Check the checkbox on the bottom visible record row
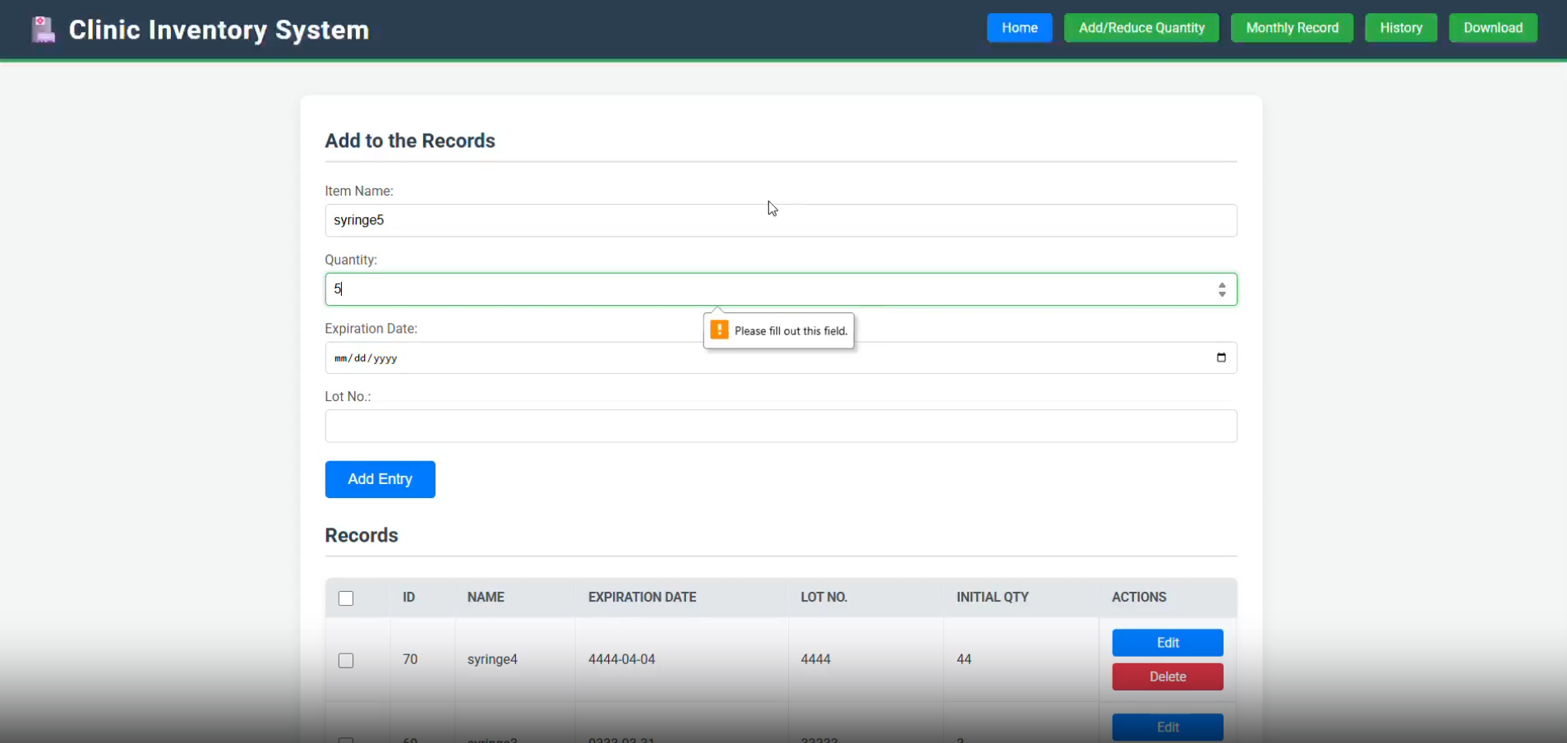 (x=346, y=738)
